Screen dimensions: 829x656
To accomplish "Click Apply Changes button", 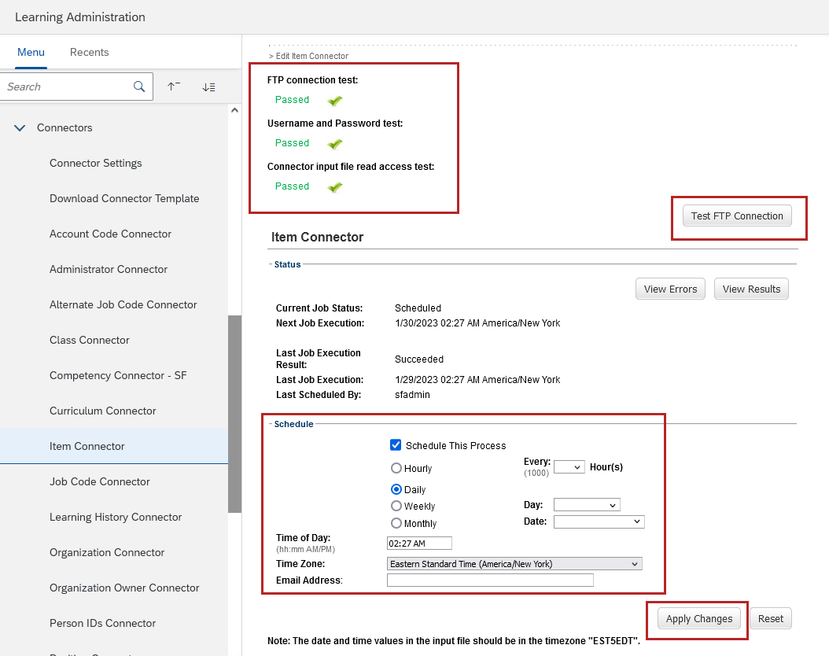I will (698, 618).
